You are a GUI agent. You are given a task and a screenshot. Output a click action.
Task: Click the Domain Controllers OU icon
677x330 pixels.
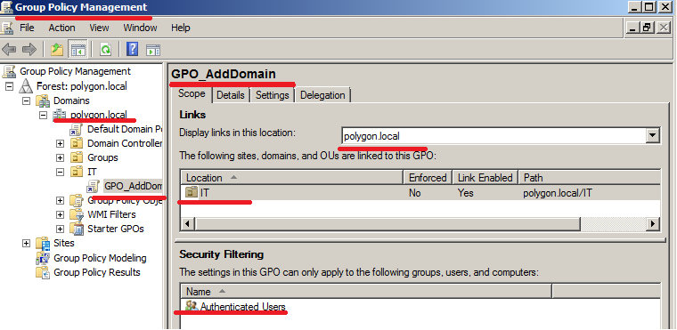tap(77, 143)
